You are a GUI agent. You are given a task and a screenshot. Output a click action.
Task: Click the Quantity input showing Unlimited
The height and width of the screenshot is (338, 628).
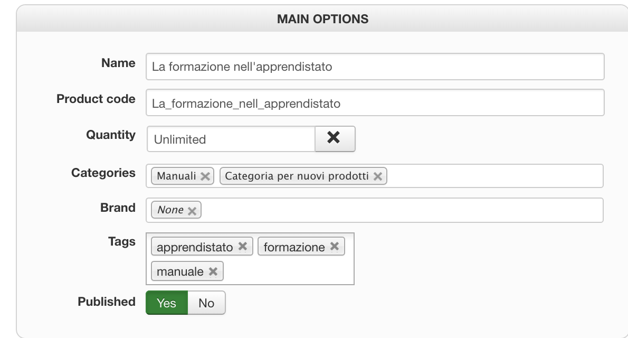[231, 139]
